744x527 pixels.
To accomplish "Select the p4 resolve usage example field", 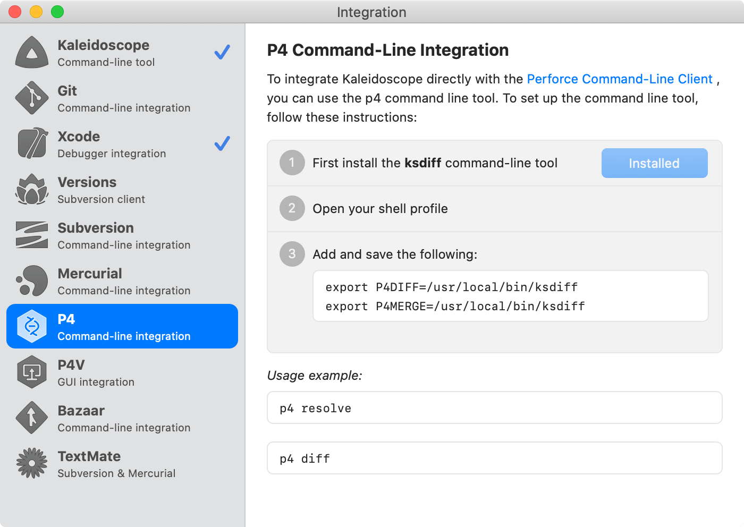I will pyautogui.click(x=494, y=408).
